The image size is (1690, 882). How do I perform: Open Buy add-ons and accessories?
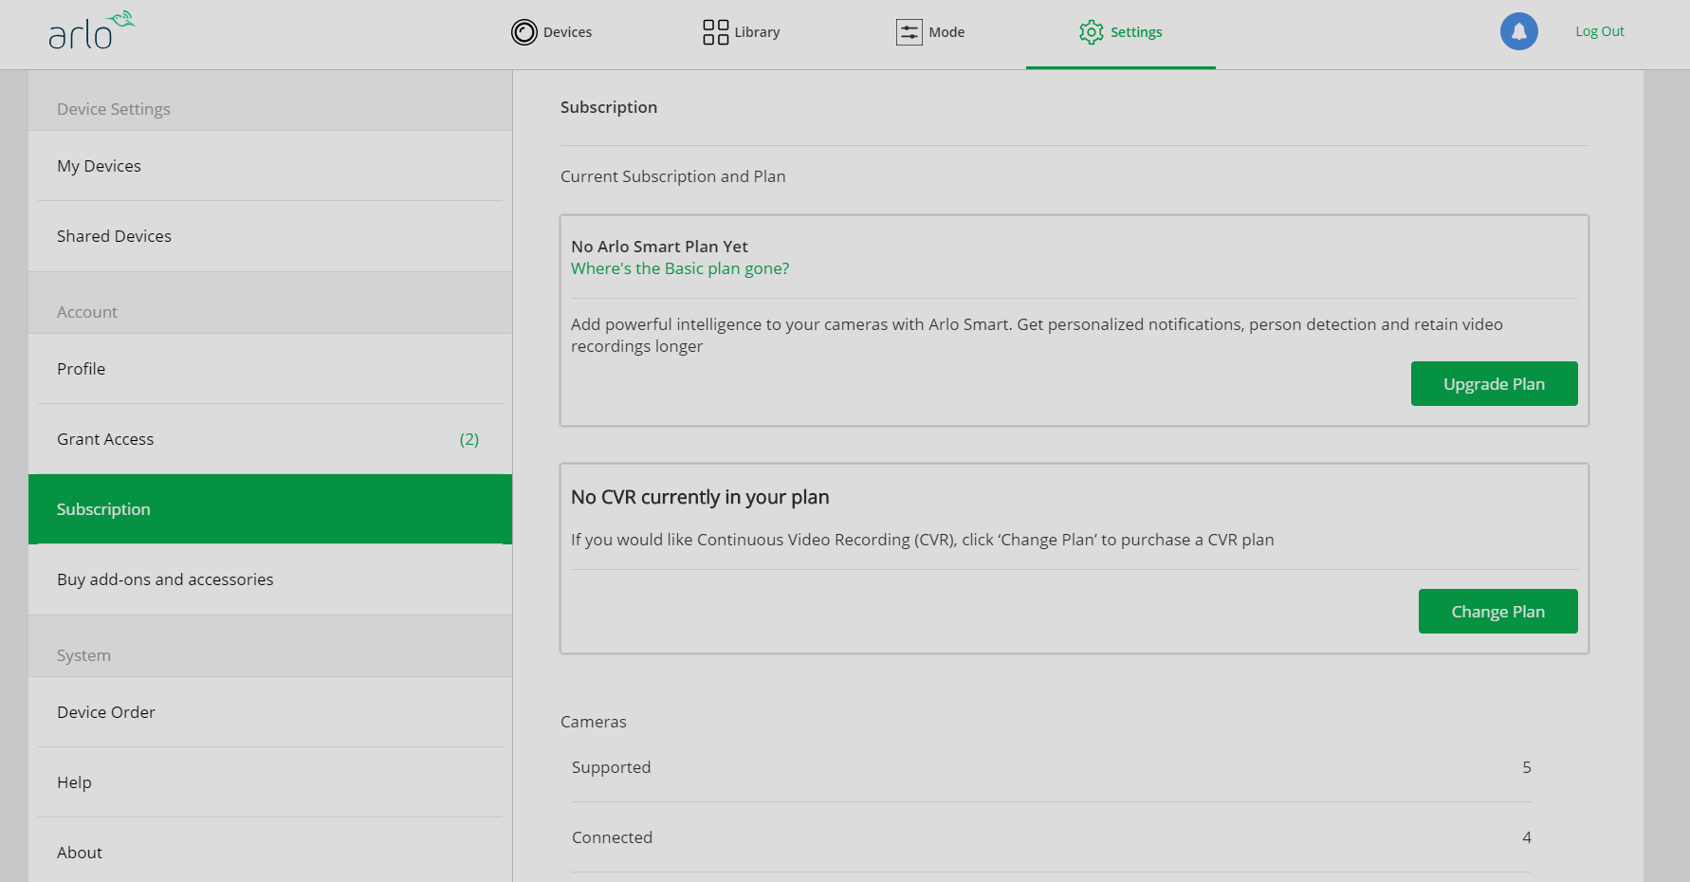[270, 579]
